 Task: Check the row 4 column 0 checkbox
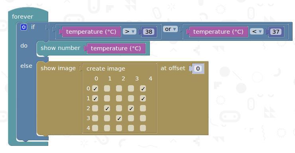click(95, 128)
